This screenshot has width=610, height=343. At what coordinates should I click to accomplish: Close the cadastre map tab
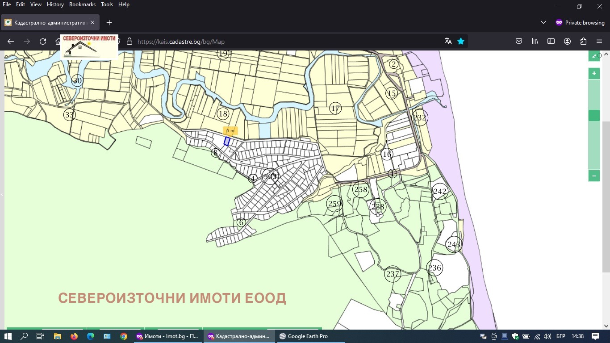pos(92,22)
